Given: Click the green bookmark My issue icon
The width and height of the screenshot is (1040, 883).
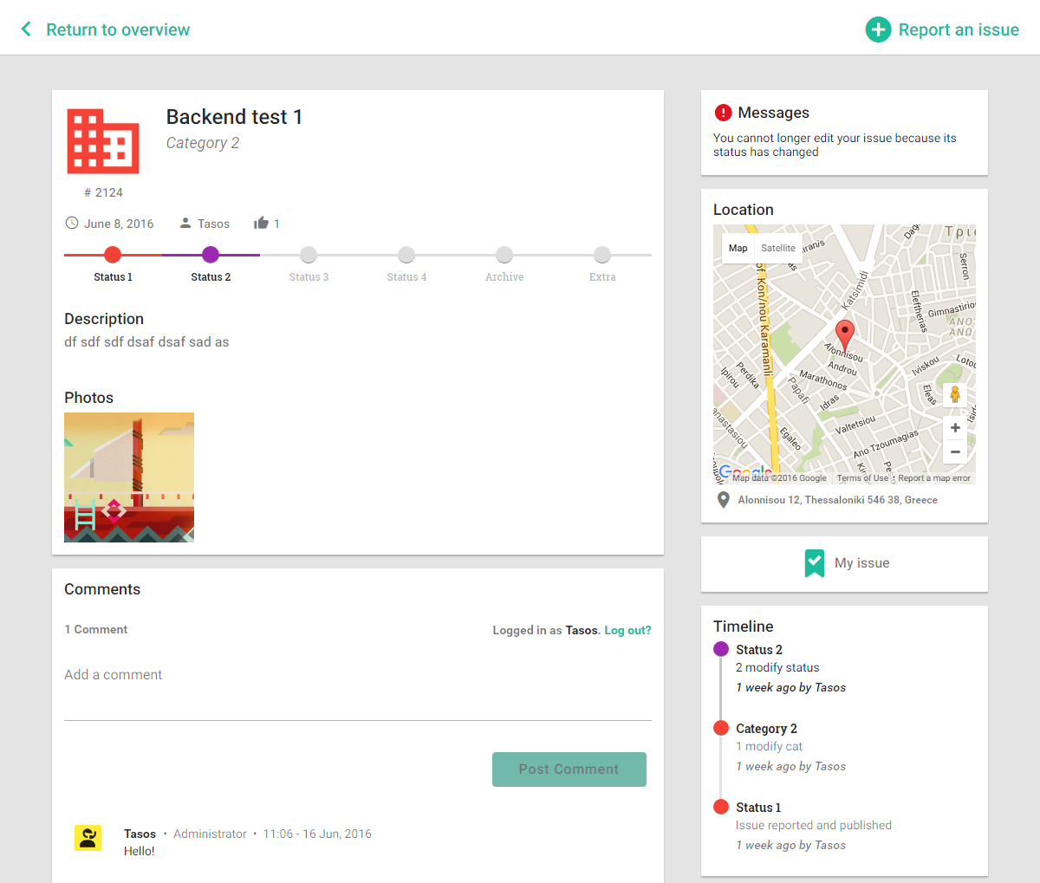Looking at the screenshot, I should (815, 563).
